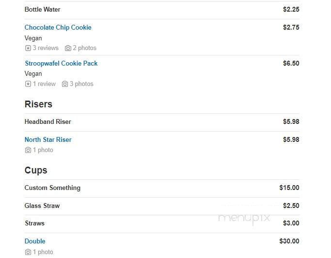
Task: Open the Stroopwafel Cookie Pack link
Action: [x=61, y=63]
